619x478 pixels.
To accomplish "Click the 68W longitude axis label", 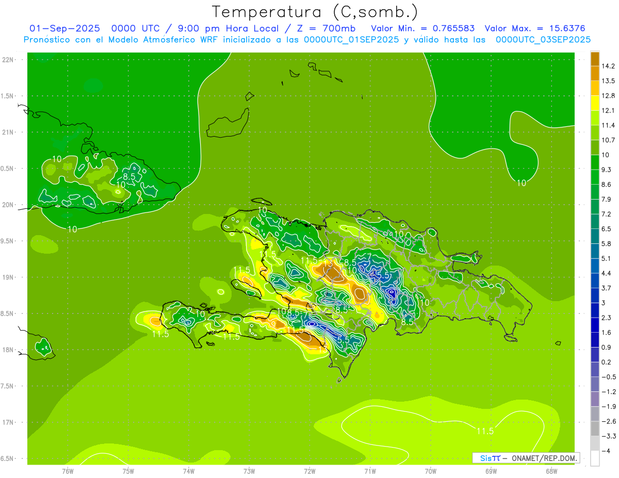I will coord(551,471).
